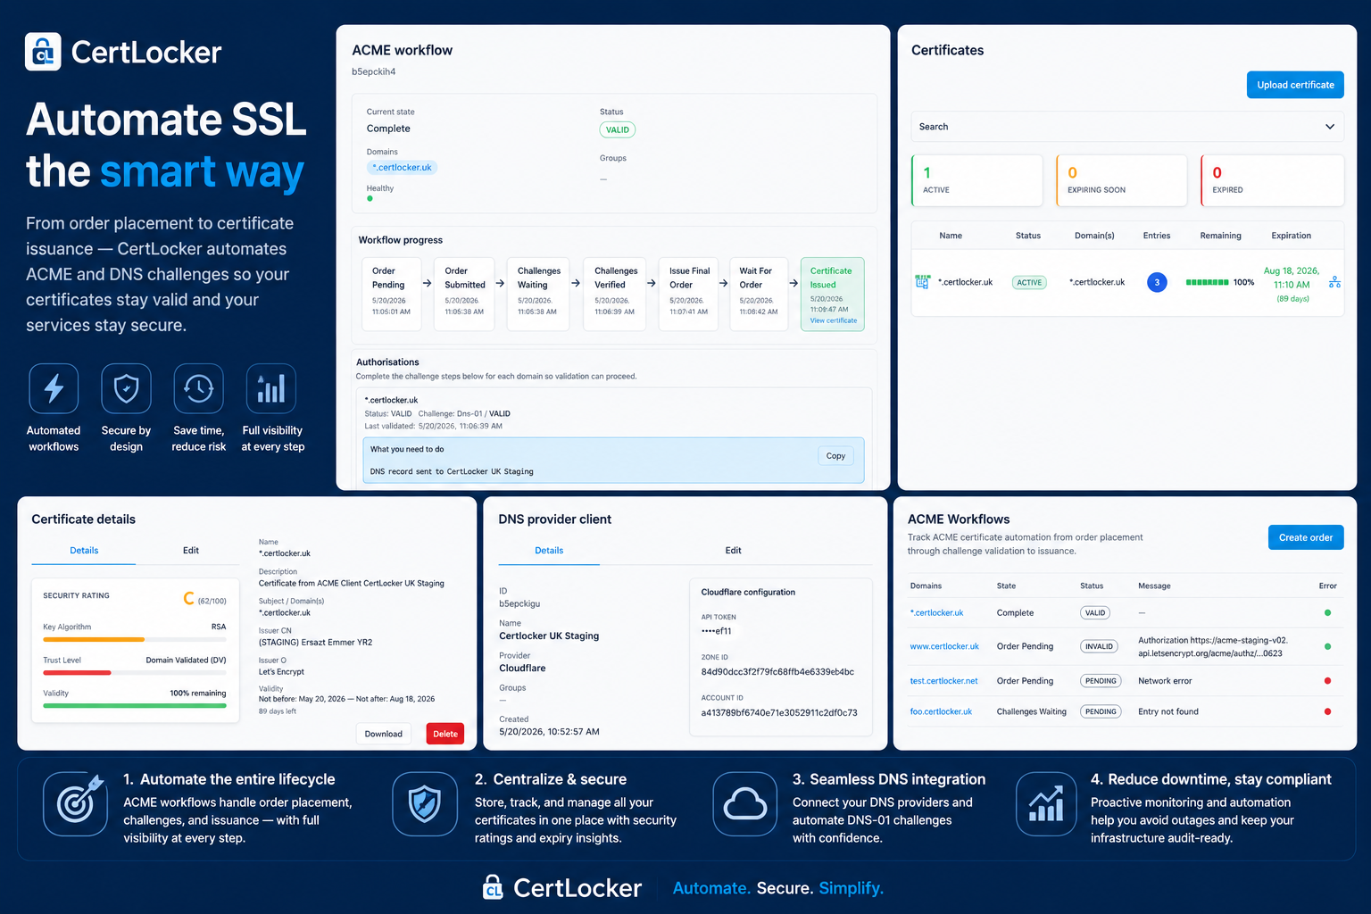Click the Remaining column header

point(1220,236)
